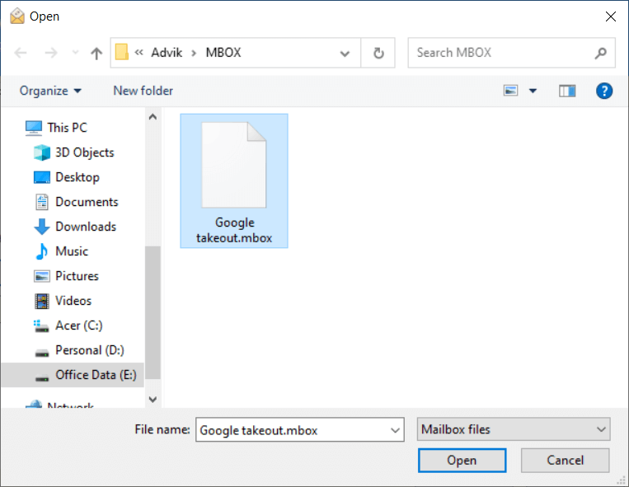Open Documents in the navigation pane
The width and height of the screenshot is (629, 487).
[87, 202]
